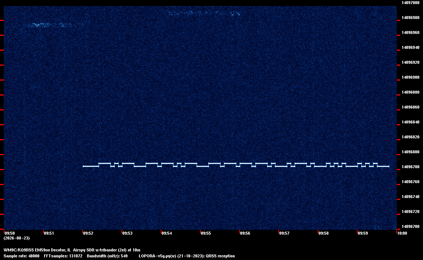This screenshot has height=260, width=423.
Task: Click the 14096700 frequency label
Action: [x=410, y=226]
